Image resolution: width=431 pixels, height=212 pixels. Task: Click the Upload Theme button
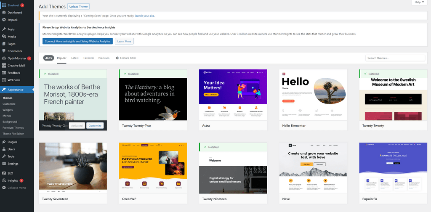tap(79, 7)
